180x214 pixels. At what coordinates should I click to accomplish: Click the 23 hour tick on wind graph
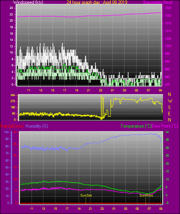(x=100, y=90)
